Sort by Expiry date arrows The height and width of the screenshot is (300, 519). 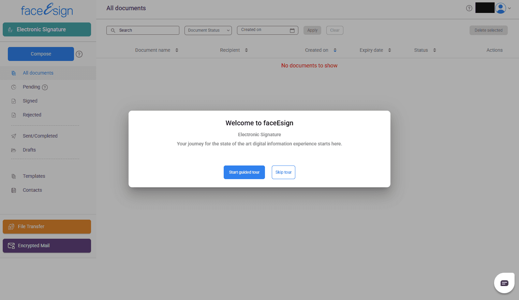click(389, 50)
